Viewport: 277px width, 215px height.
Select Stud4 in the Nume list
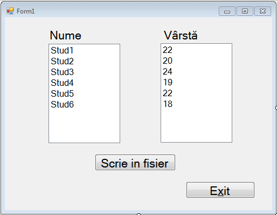(84, 83)
